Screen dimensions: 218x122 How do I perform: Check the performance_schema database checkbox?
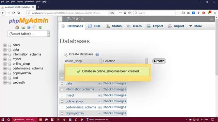pyautogui.click(x=62, y=107)
